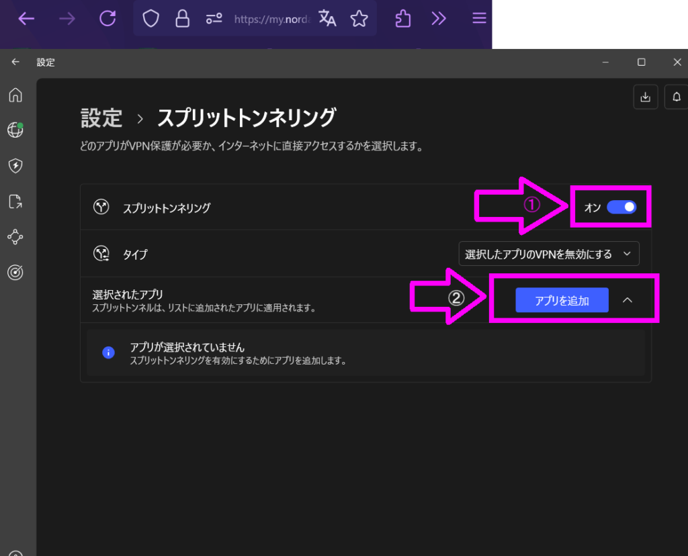Click the タイプ row icon
The height and width of the screenshot is (556, 688).
coord(101,253)
